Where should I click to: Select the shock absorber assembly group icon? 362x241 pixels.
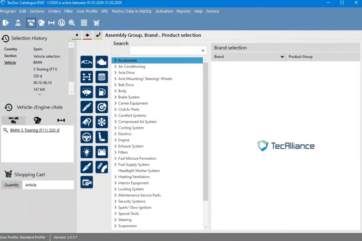coord(87,107)
